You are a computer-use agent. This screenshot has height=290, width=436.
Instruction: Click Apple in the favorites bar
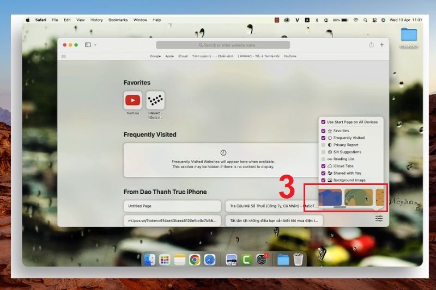[x=169, y=56]
